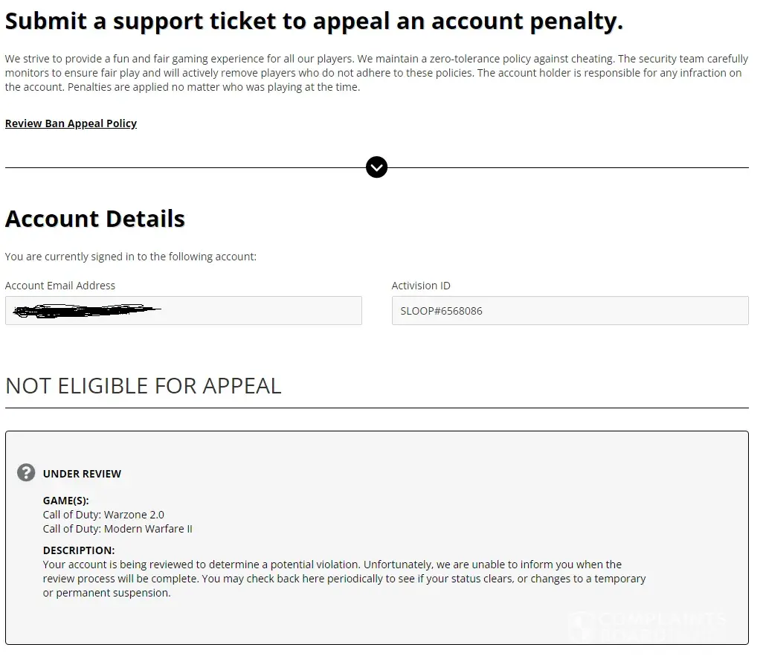Screen dimensions: 763x659
Task: Click the black circular chevron-down expander
Action: pyautogui.click(x=377, y=167)
